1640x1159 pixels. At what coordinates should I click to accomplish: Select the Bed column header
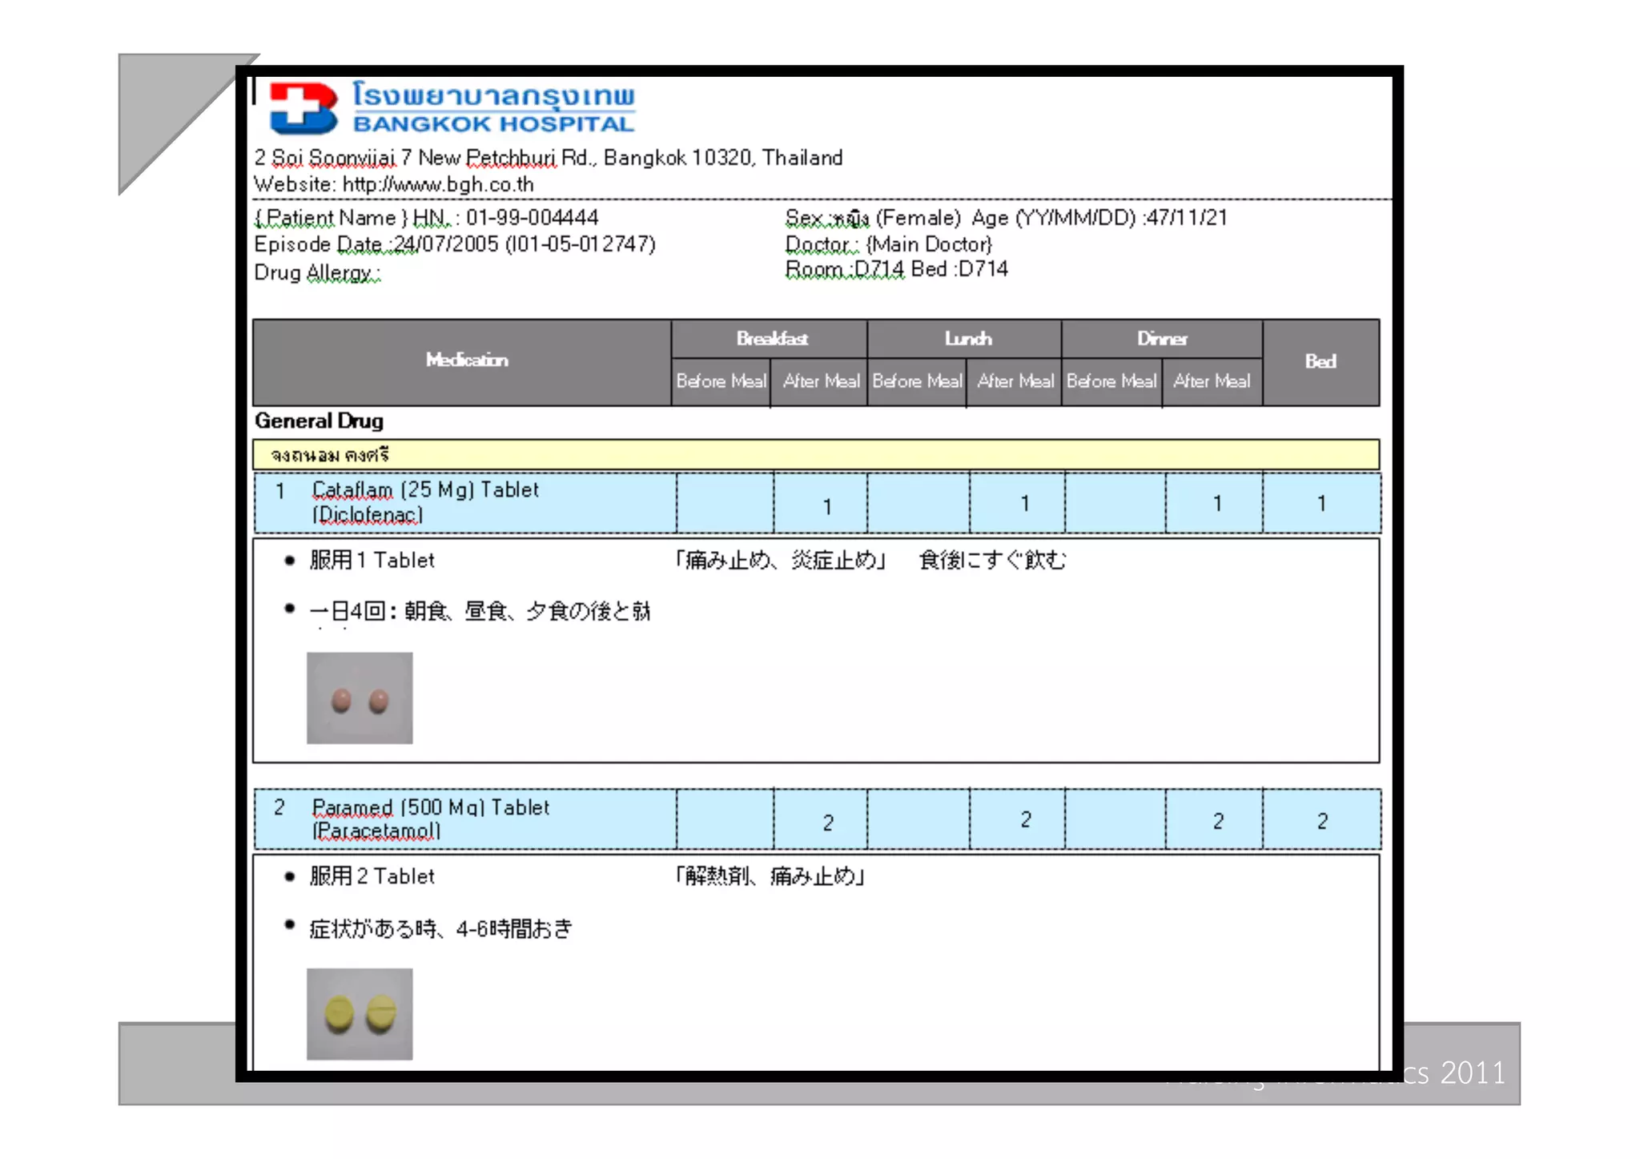pyautogui.click(x=1320, y=361)
